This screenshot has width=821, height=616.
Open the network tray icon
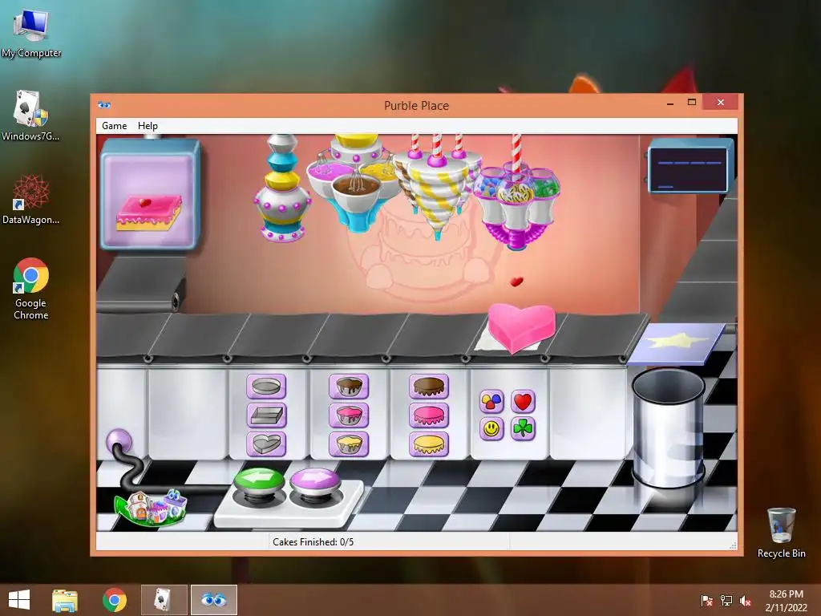point(726,601)
